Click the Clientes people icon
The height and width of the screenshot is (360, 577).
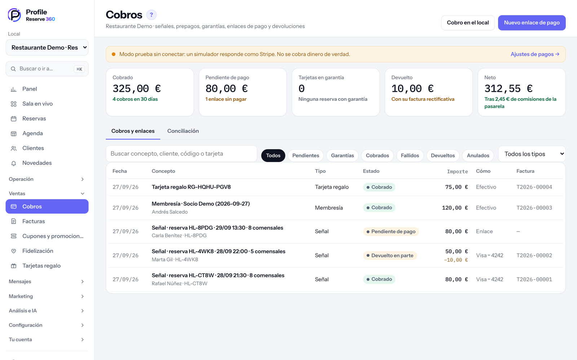point(14,148)
